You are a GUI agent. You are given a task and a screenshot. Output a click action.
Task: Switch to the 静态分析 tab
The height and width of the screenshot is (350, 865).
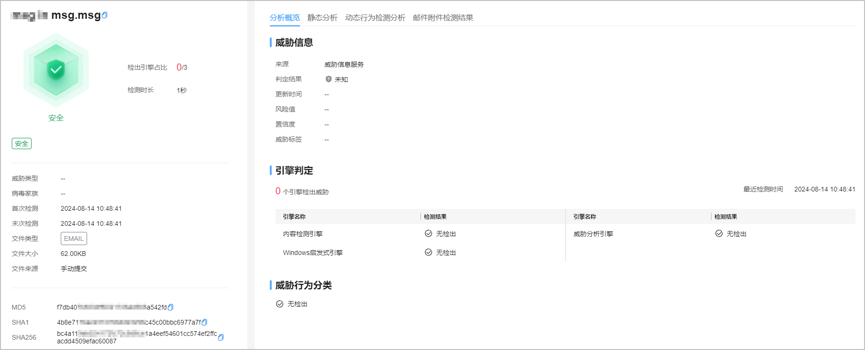[x=323, y=17]
